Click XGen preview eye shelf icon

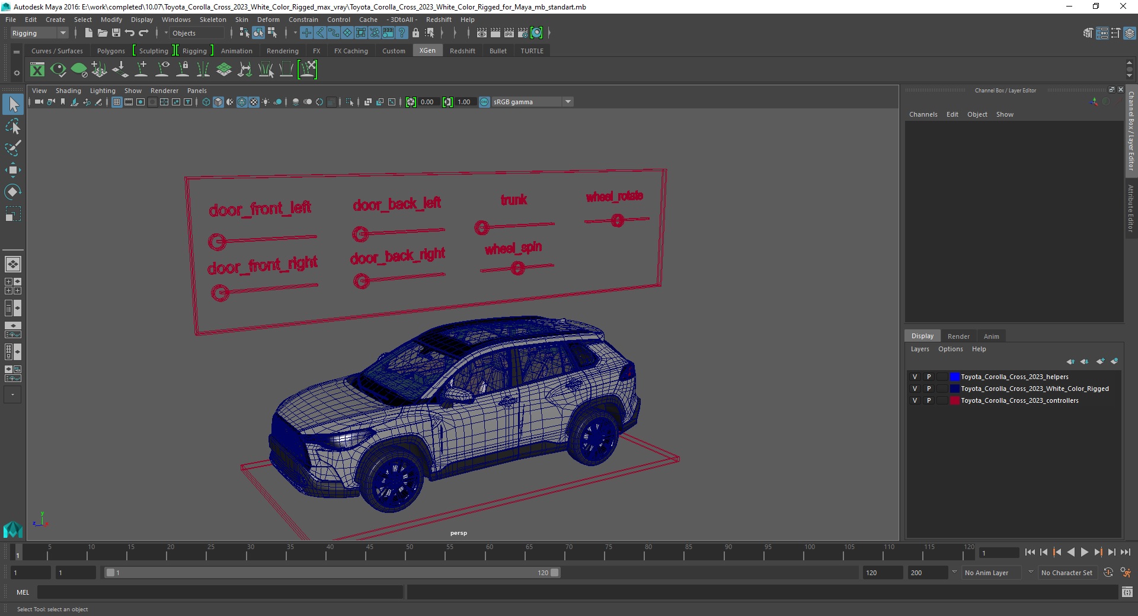[58, 70]
